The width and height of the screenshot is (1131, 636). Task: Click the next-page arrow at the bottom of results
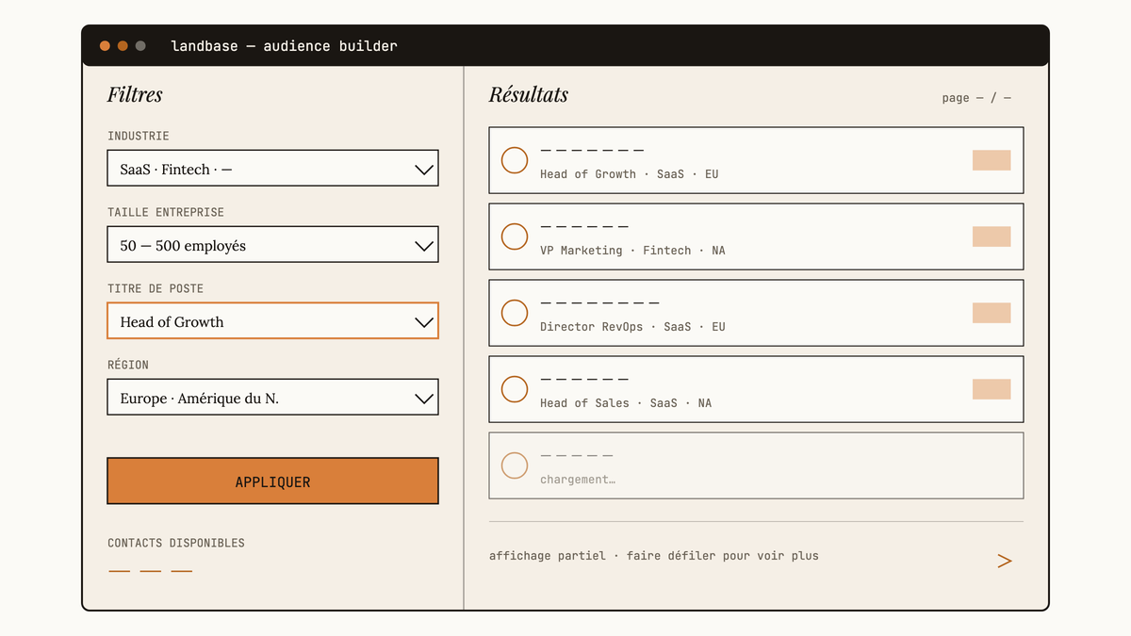coord(1005,561)
